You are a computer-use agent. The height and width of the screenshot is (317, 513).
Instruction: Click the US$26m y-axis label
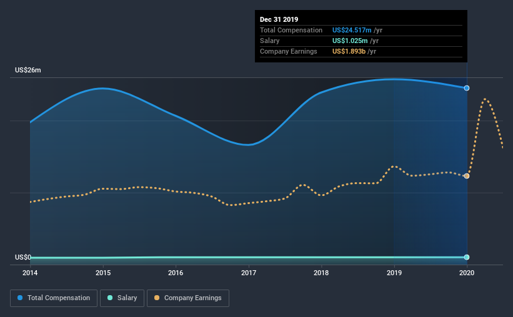(x=28, y=71)
